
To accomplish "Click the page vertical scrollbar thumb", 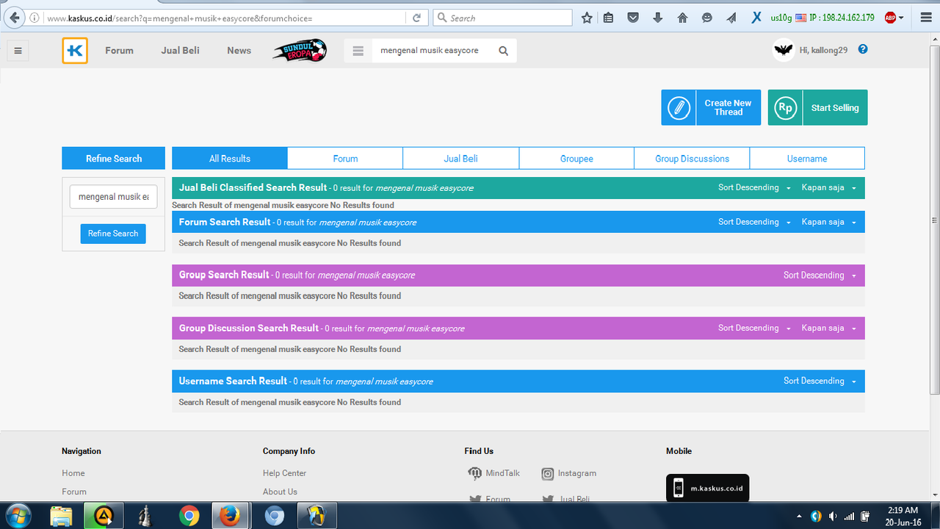I will point(934,220).
